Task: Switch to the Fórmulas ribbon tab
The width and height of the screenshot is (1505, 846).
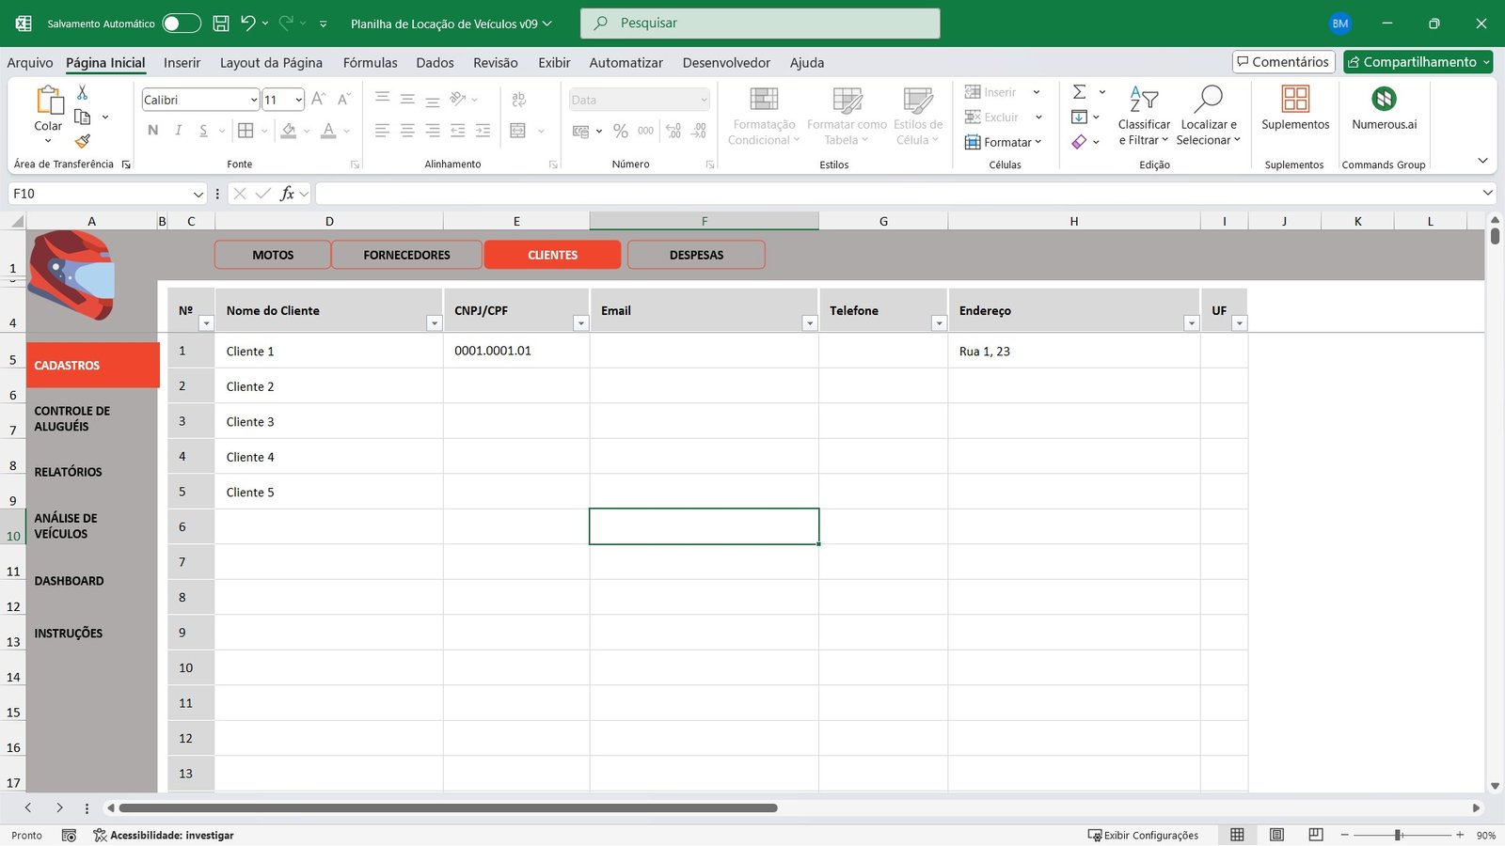Action: pos(370,63)
